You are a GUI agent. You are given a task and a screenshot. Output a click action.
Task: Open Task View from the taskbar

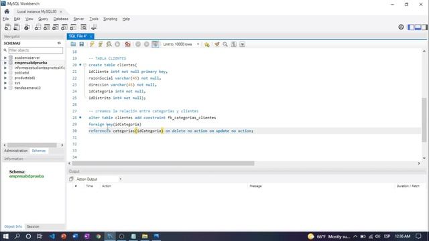coord(40,236)
